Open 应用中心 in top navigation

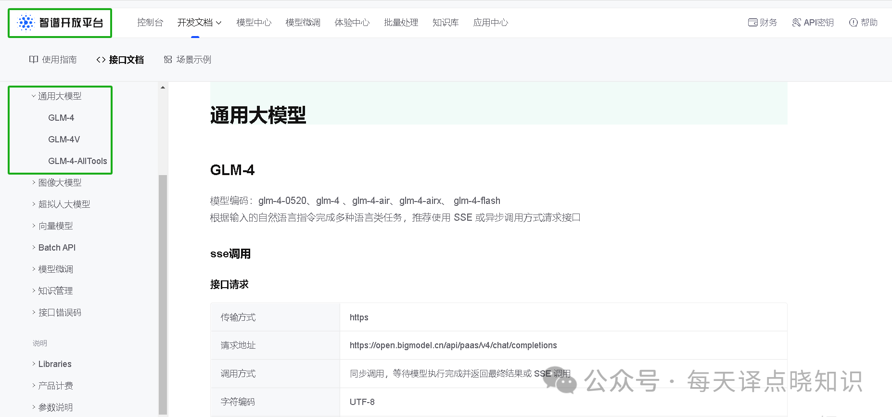pos(491,23)
